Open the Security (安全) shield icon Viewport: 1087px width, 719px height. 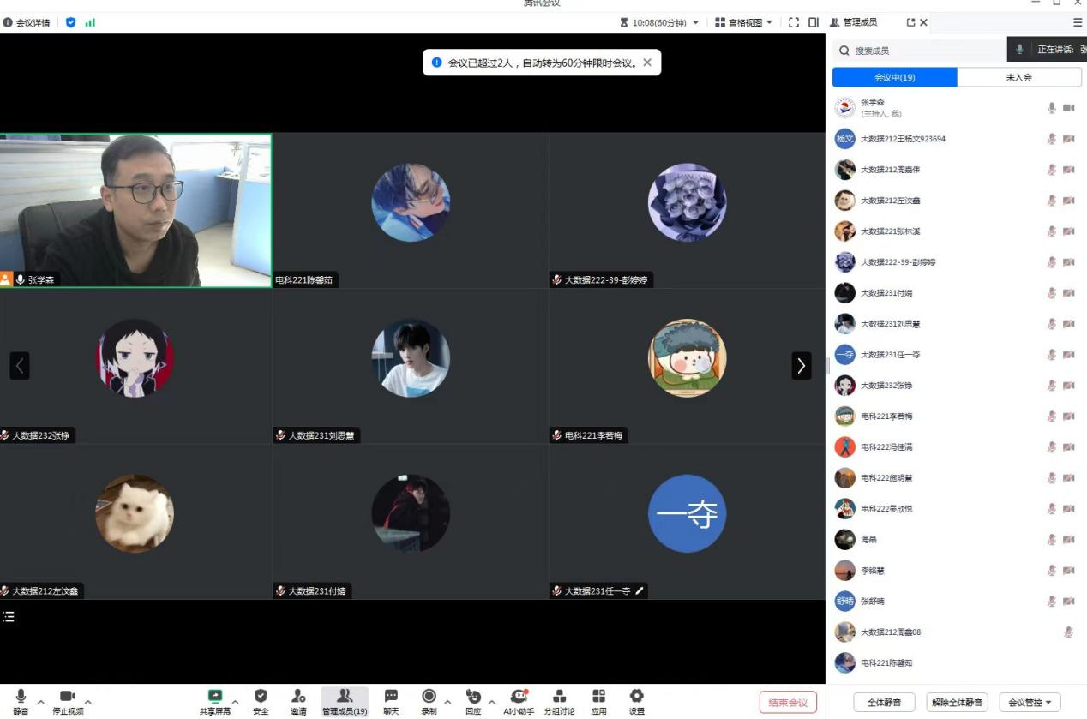click(x=261, y=697)
